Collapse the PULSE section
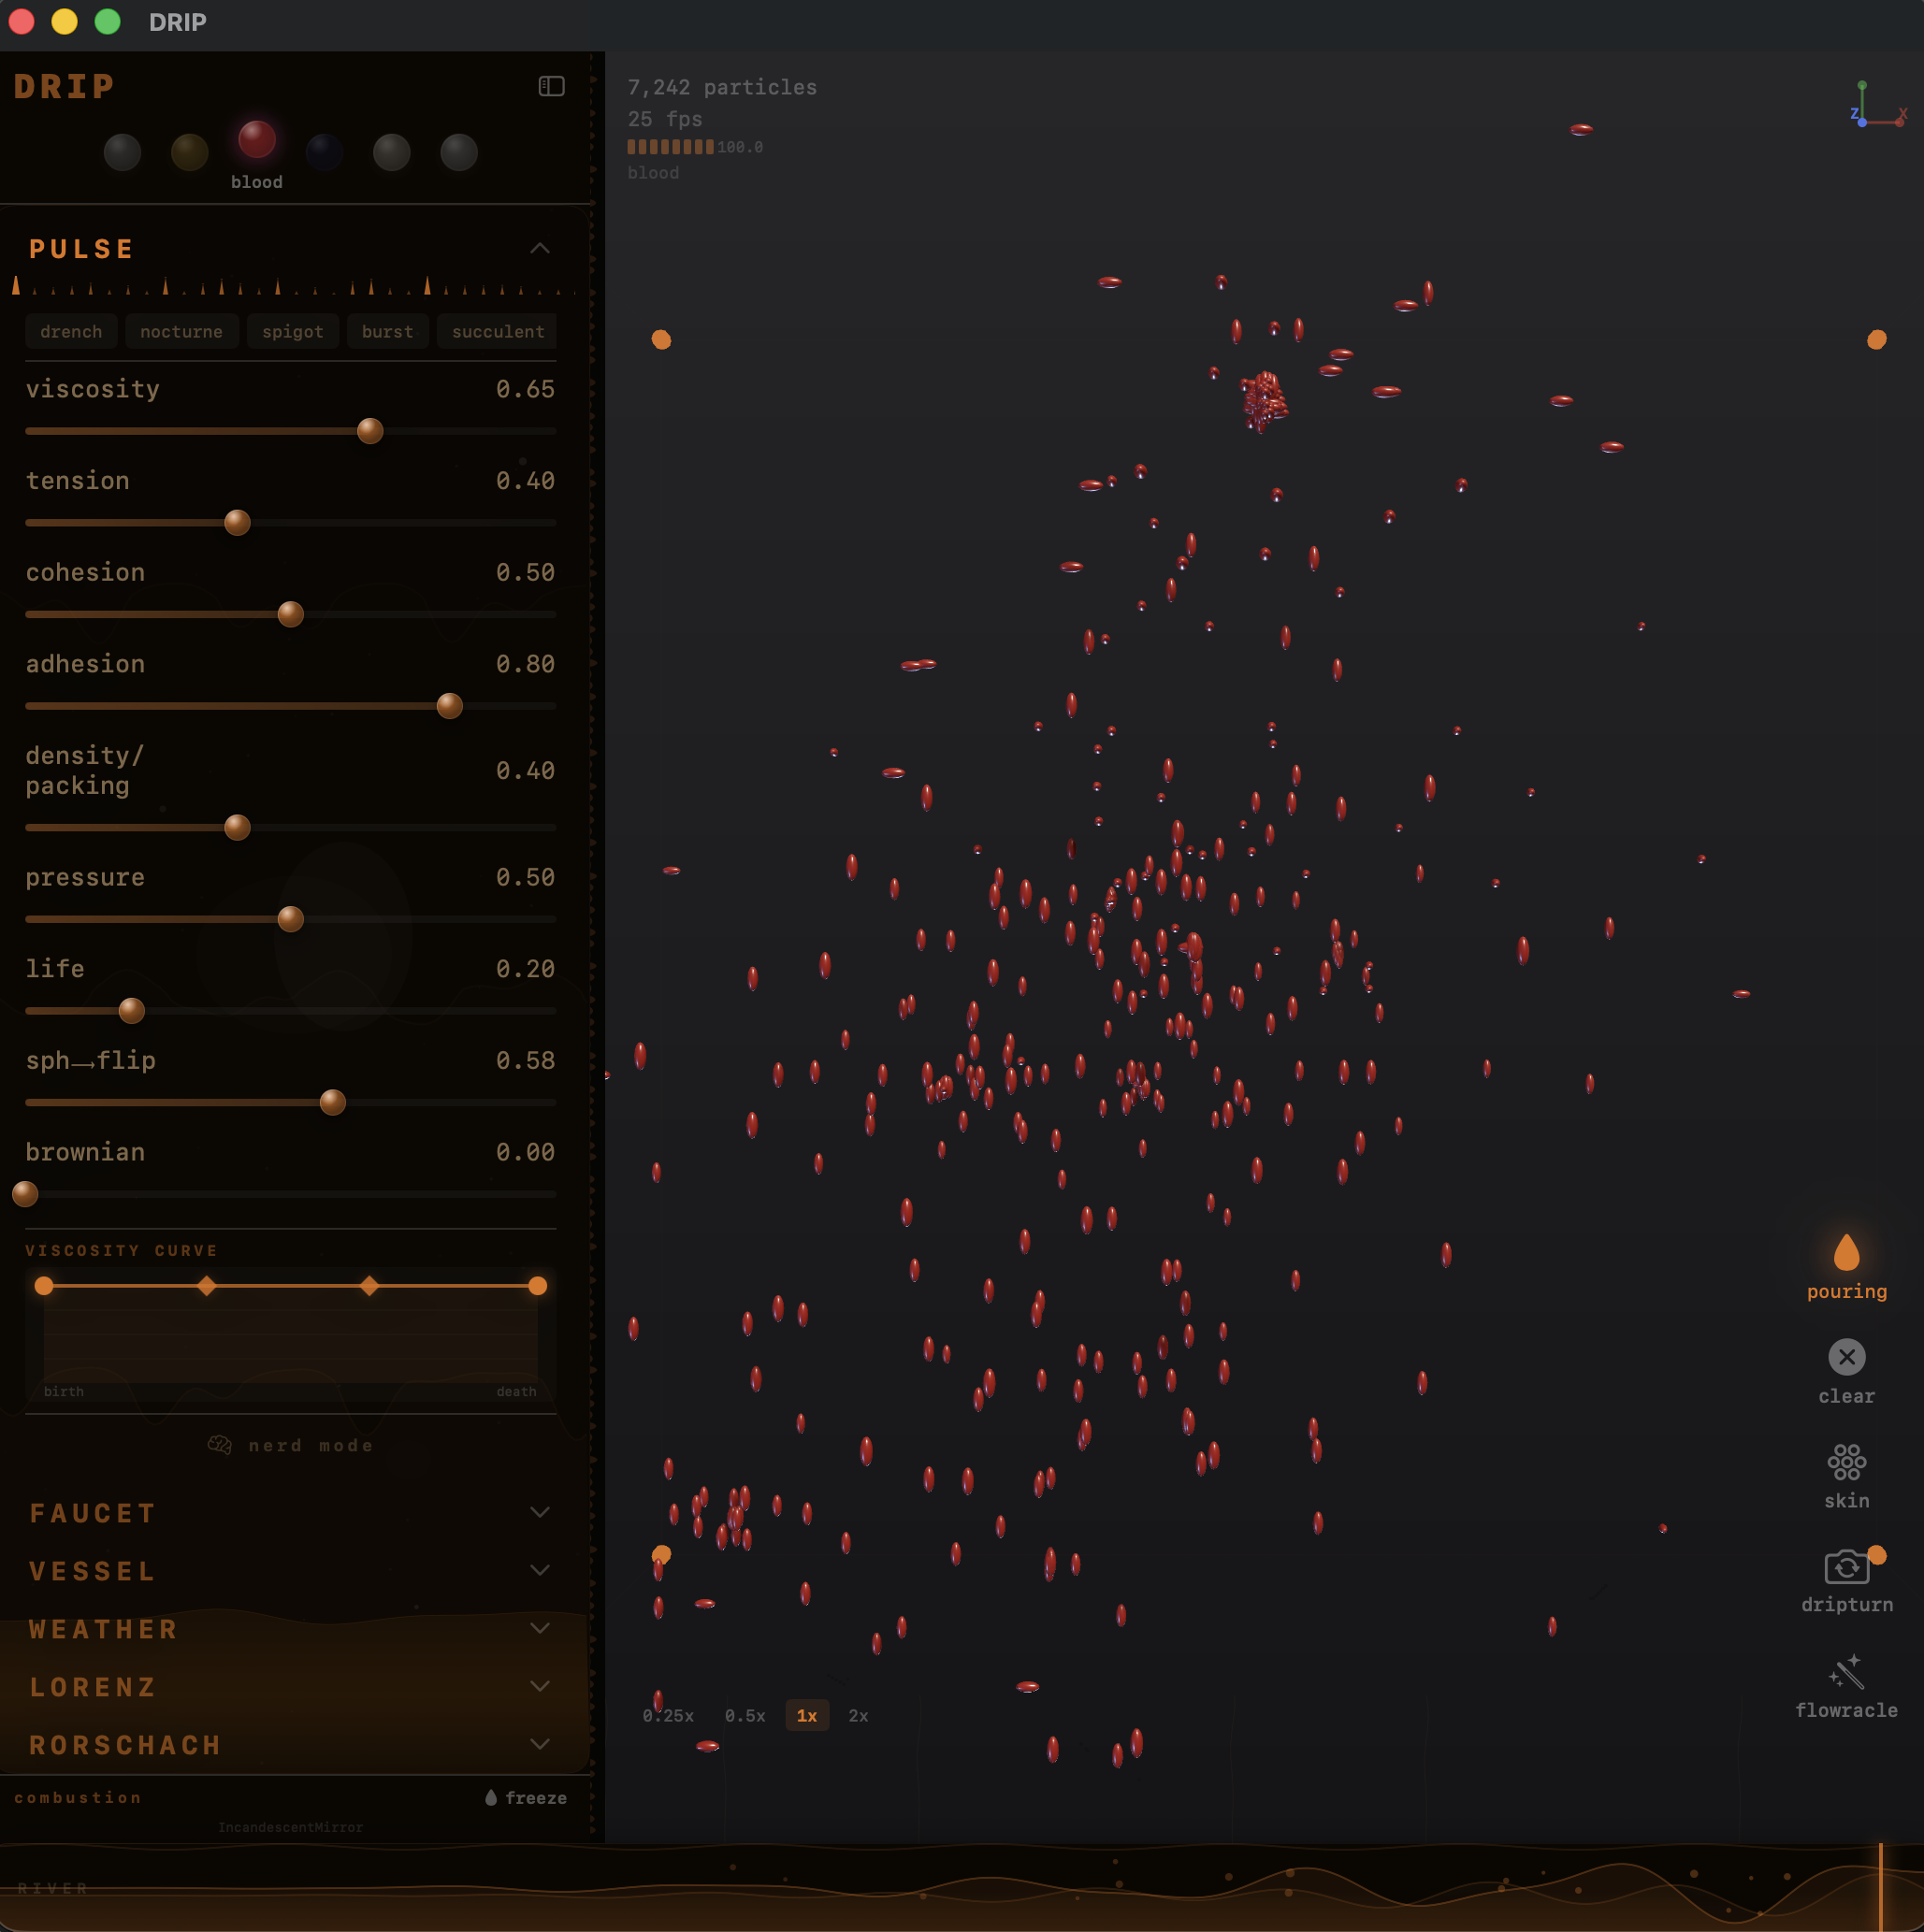Screen dimensions: 1924x1932 click(x=541, y=249)
